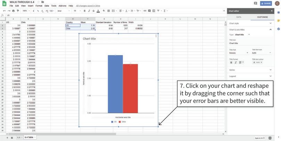
Task: Toggle italic title format in Chart editor
Action: point(235,62)
